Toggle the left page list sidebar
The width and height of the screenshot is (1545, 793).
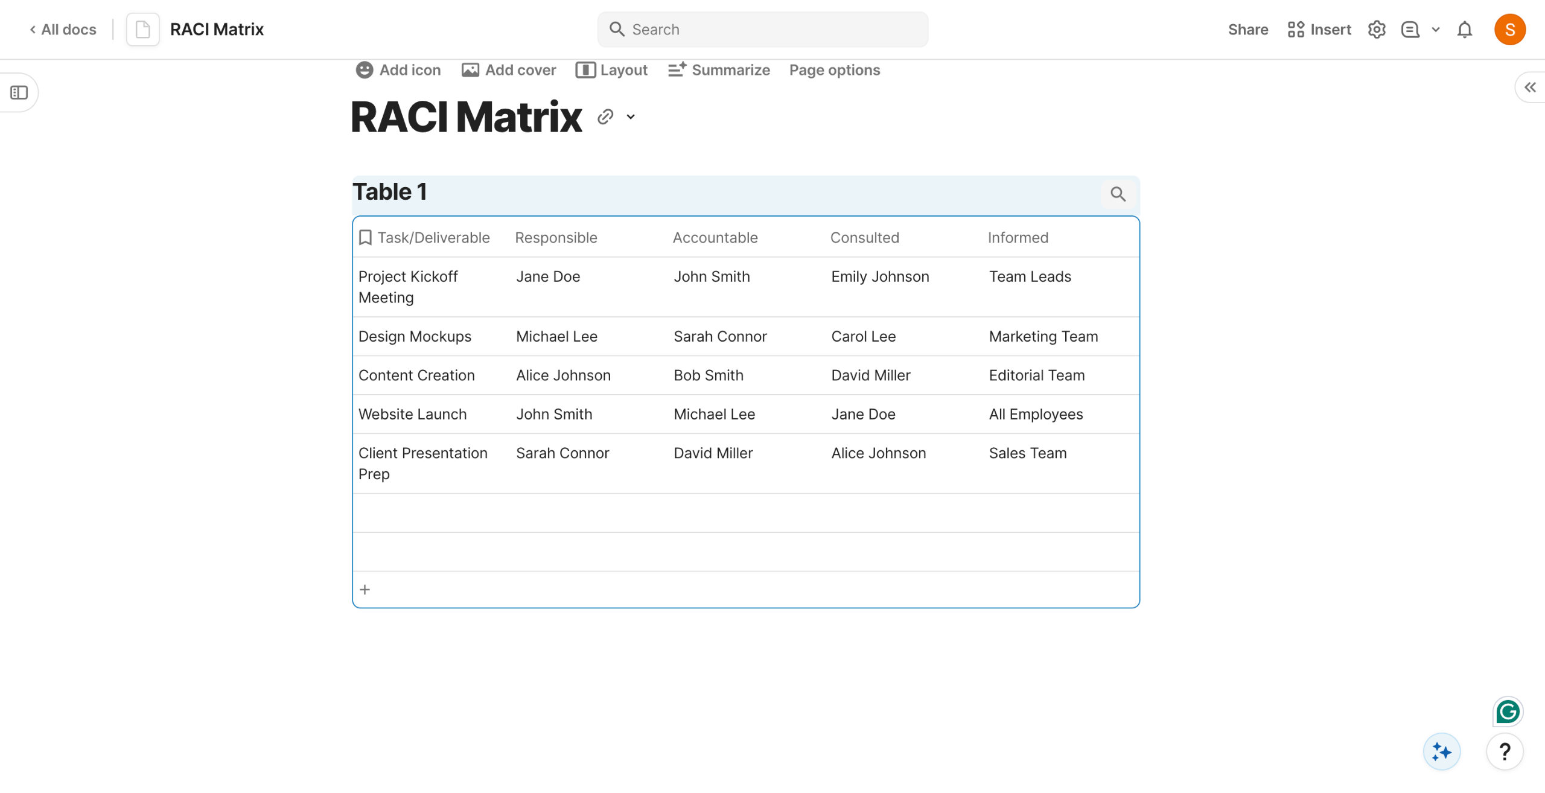tap(19, 93)
